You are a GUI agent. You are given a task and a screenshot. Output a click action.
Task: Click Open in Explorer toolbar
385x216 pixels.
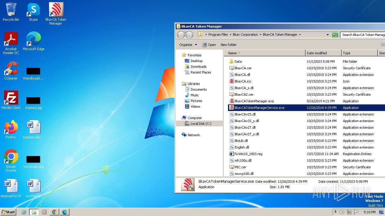point(209,45)
